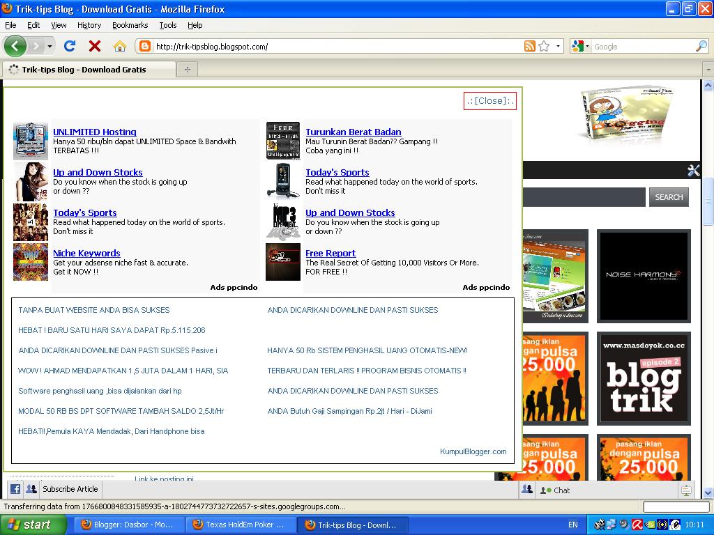Click the Free Report ad thumbnail image
Screen dimensions: 714x535
tap(283, 262)
